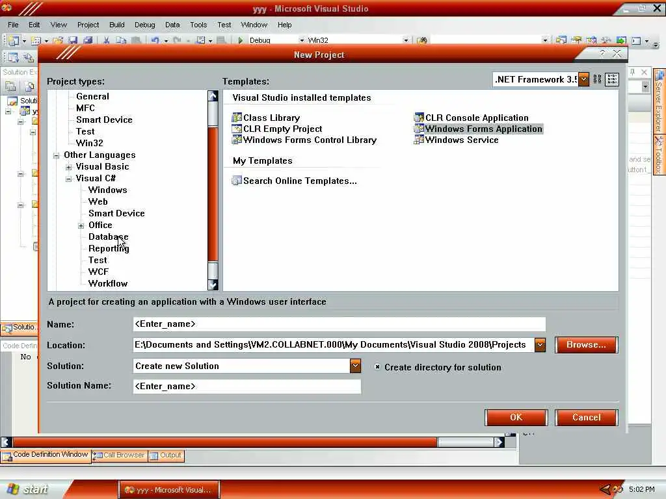Select the Class Library template
This screenshot has width=666, height=499.
click(x=266, y=118)
